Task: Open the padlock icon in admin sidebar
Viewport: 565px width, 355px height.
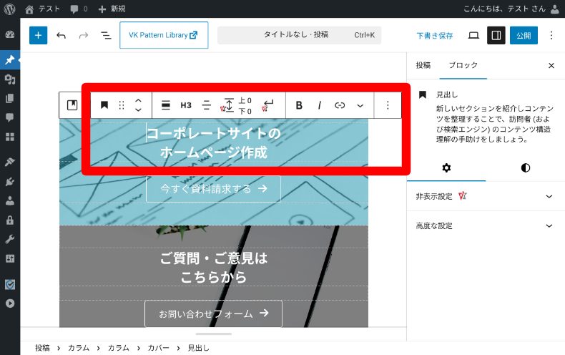Action: pos(10,220)
